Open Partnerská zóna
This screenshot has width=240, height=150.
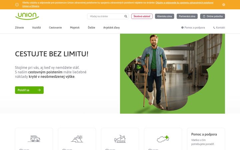tap(187, 16)
